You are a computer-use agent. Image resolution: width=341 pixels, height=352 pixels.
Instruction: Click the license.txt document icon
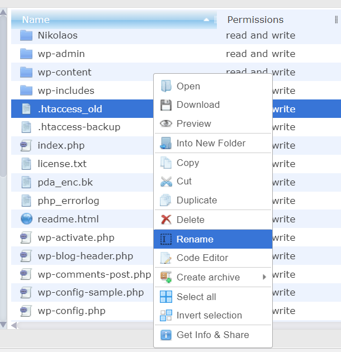click(26, 164)
